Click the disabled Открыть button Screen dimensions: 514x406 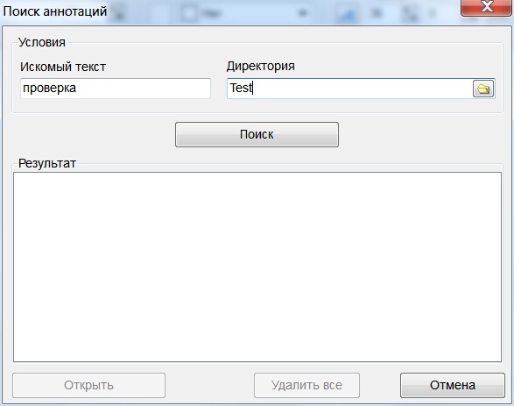[88, 385]
